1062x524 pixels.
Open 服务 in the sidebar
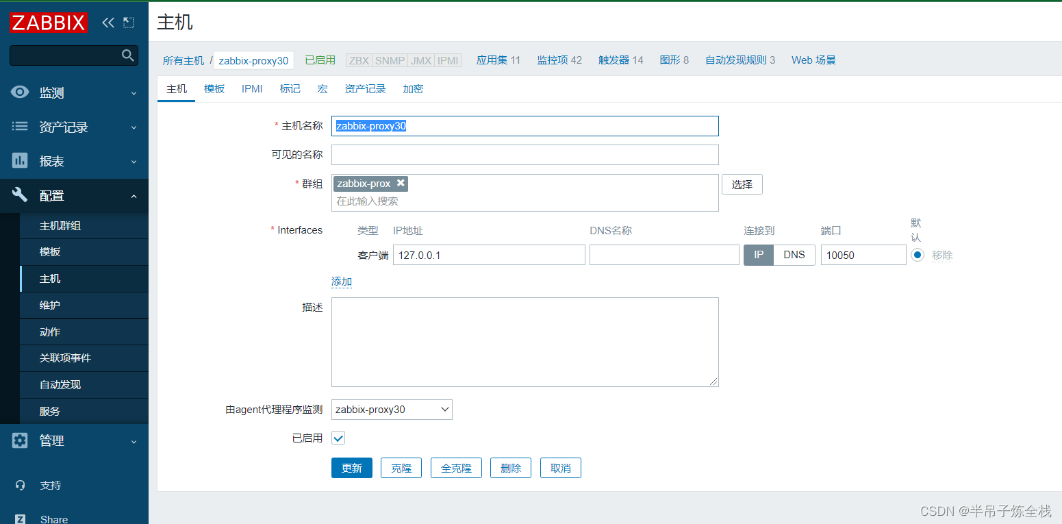click(84, 411)
